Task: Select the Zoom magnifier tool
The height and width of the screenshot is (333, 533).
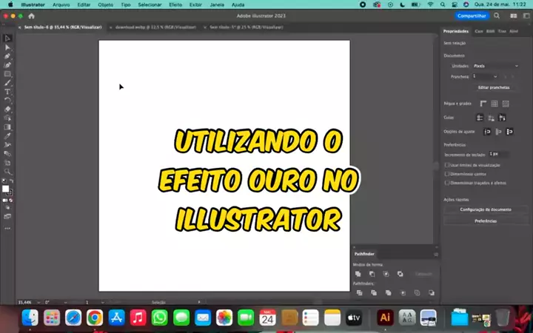Action: pyautogui.click(x=7, y=172)
